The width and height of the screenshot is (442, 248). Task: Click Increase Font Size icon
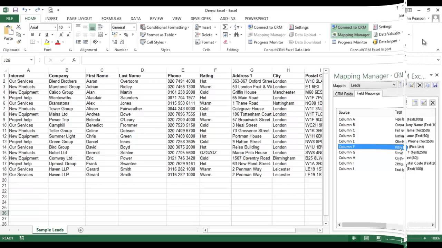pyautogui.click(x=61, y=34)
